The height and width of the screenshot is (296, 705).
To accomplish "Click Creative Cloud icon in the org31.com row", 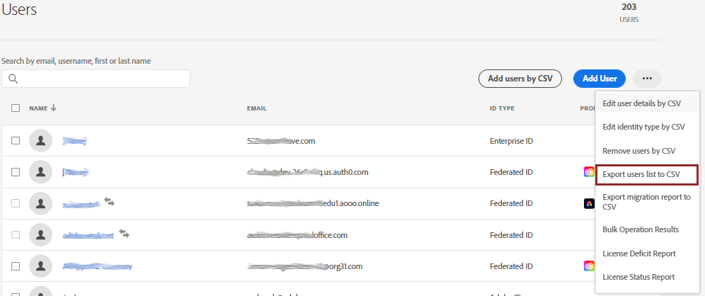I will [x=589, y=266].
